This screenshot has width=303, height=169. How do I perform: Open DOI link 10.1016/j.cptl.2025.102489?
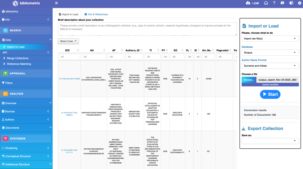pyautogui.click(x=69, y=79)
